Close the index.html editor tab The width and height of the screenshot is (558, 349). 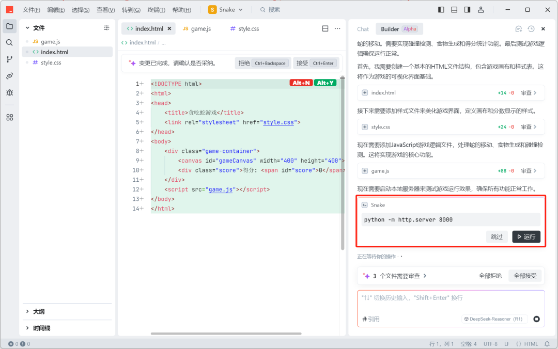[x=169, y=28]
